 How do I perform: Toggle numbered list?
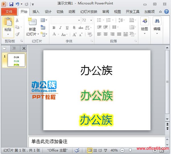(x=108, y=20)
